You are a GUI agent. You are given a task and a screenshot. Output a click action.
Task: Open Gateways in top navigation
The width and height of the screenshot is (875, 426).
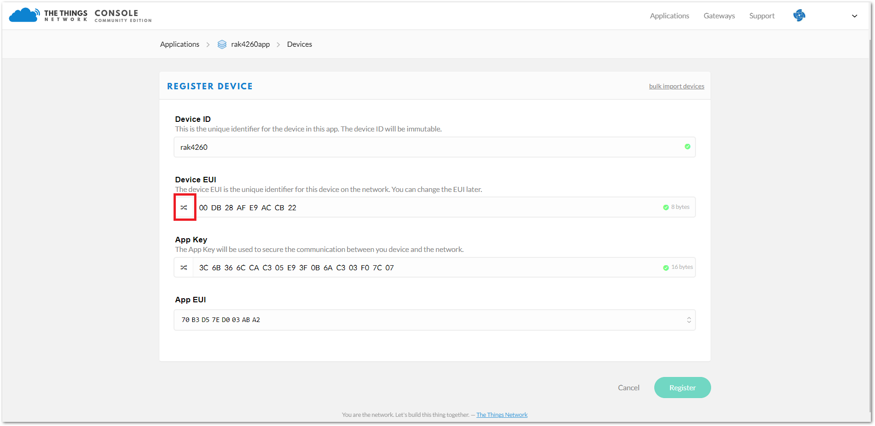(x=719, y=16)
